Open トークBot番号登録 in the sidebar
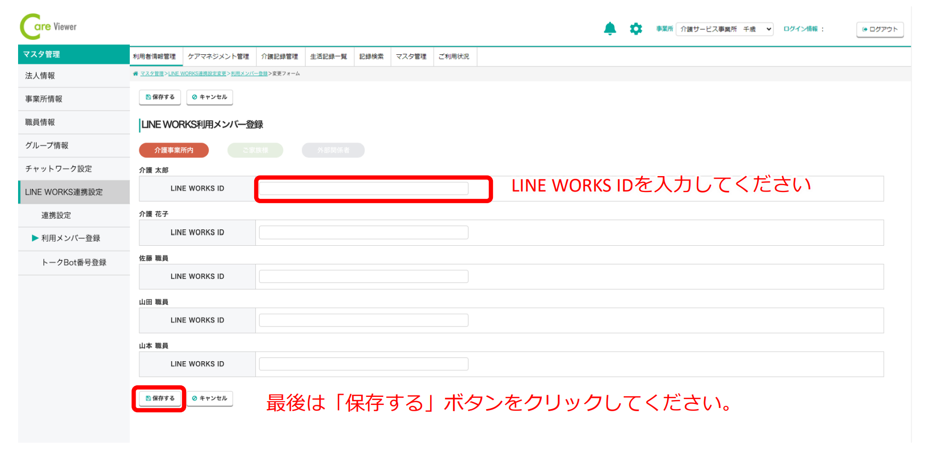 [x=74, y=262]
